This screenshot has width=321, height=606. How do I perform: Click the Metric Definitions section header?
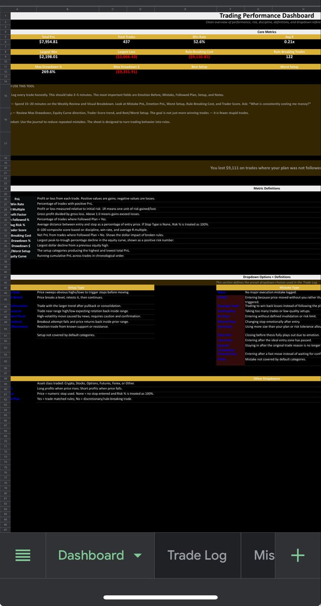267,188
